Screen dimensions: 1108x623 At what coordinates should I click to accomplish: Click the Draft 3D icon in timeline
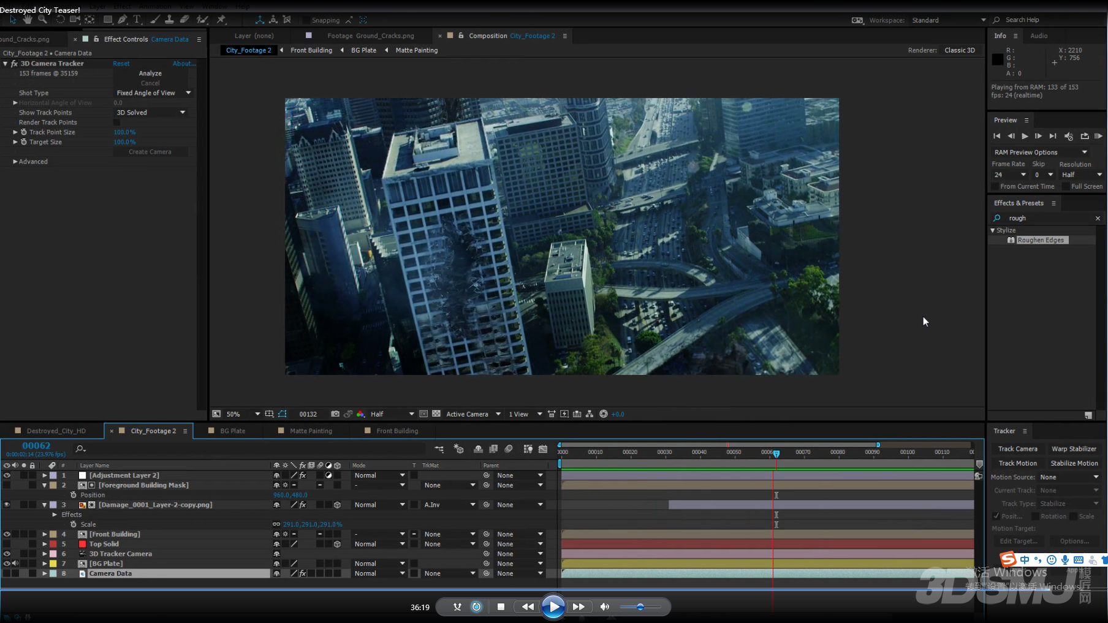pyautogui.click(x=458, y=449)
